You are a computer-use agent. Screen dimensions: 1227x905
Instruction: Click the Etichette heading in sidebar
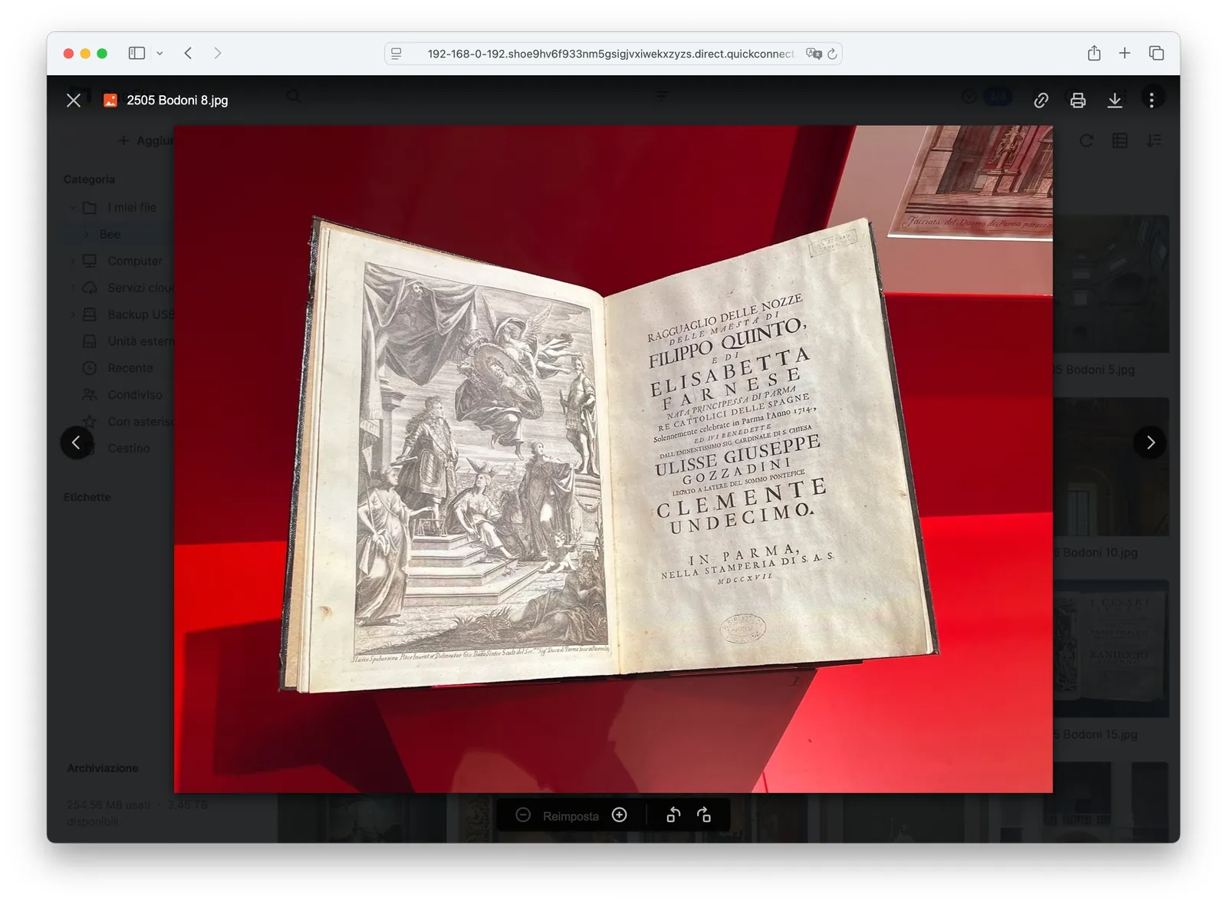[87, 498]
